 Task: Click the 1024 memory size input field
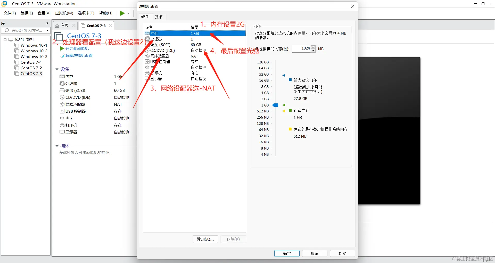coord(301,48)
